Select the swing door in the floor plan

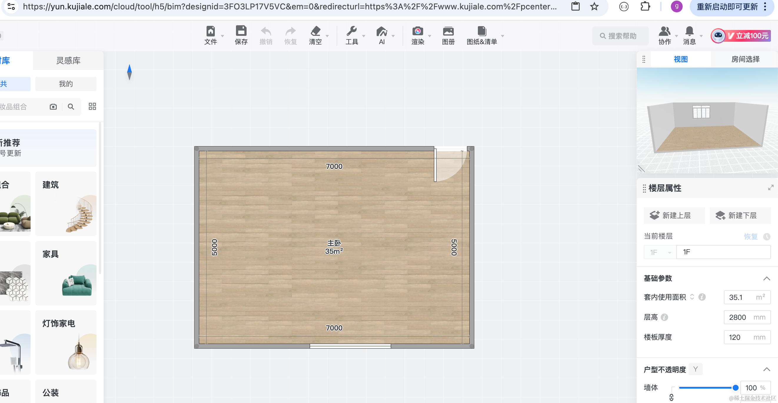[450, 164]
